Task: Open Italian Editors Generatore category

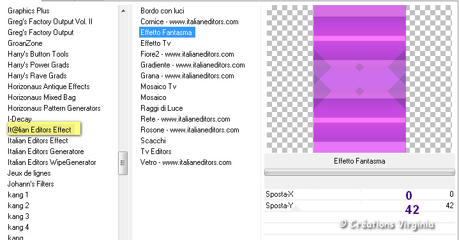Action: click(46, 152)
